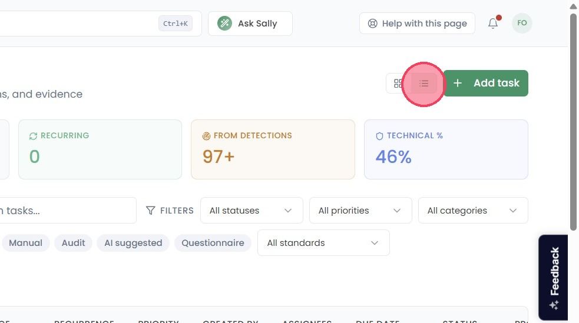Click the Technical % shield icon
The height and width of the screenshot is (323, 579).
pyautogui.click(x=379, y=136)
